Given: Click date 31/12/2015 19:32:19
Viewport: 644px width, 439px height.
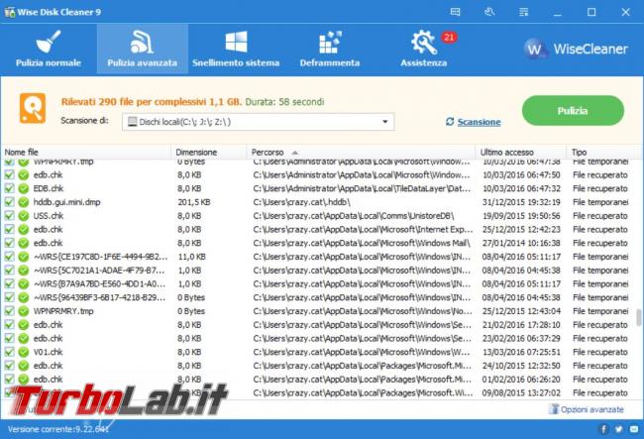Looking at the screenshot, I should click(x=521, y=202).
